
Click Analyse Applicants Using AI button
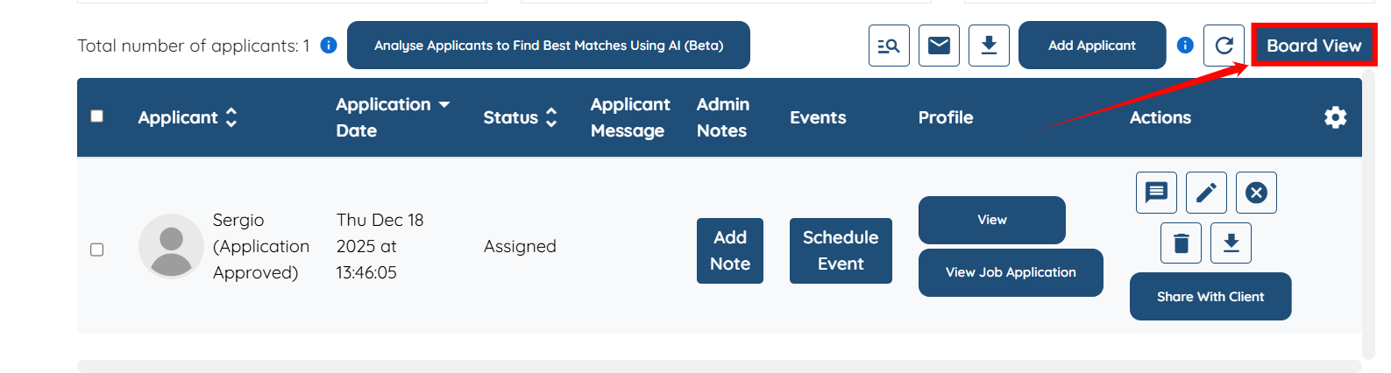point(548,46)
